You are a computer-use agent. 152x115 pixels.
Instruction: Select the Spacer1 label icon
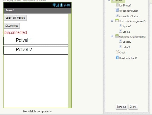pos(120,26)
